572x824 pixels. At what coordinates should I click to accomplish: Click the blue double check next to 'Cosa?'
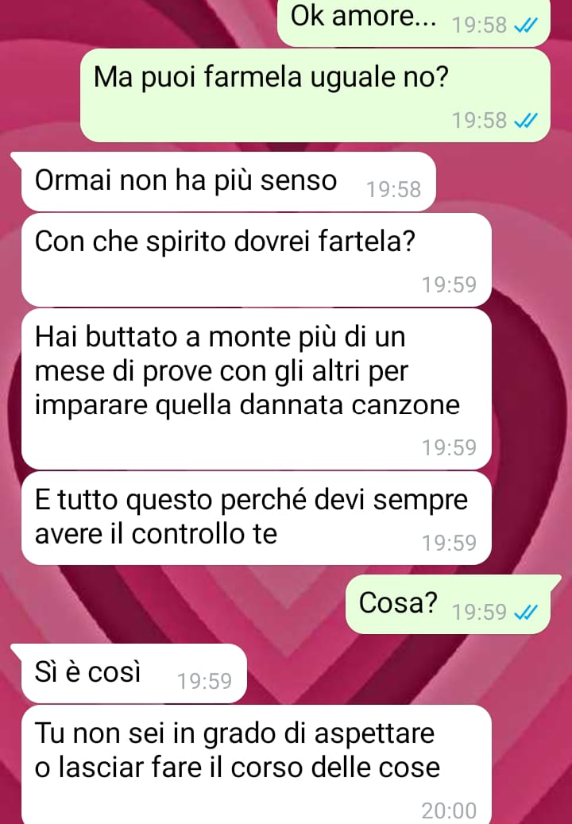525,612
